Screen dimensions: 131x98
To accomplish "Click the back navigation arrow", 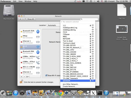I will (20, 19).
